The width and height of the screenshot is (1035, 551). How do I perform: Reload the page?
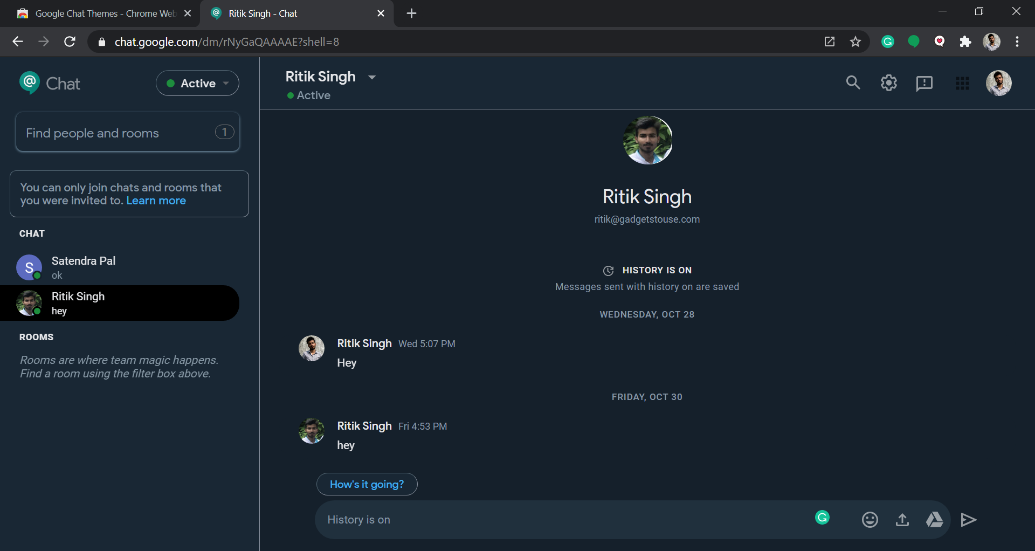coord(70,42)
